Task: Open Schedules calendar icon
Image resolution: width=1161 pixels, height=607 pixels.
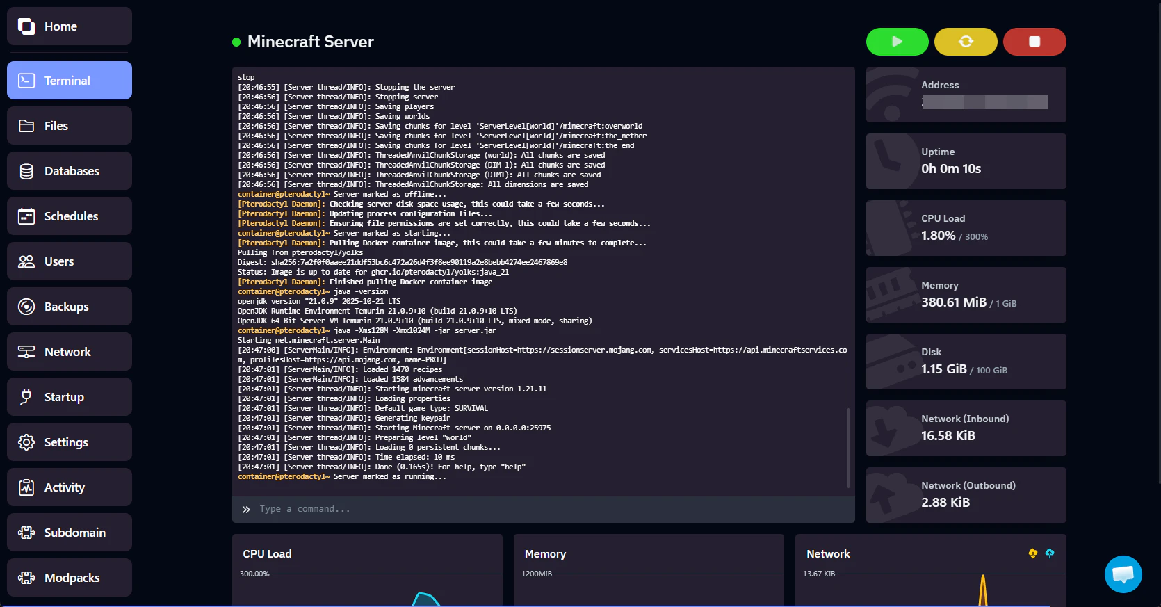Action: click(x=26, y=216)
